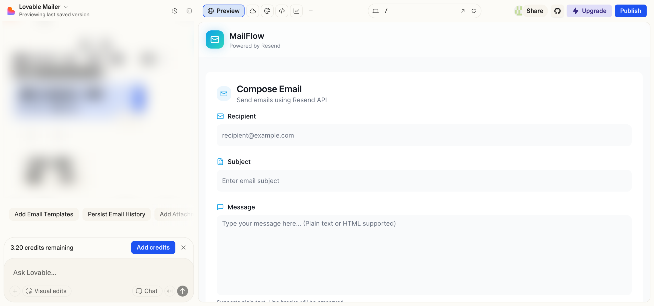Screen dimensions: 654x306
Task: Click the Add credits button
Action: click(x=153, y=247)
